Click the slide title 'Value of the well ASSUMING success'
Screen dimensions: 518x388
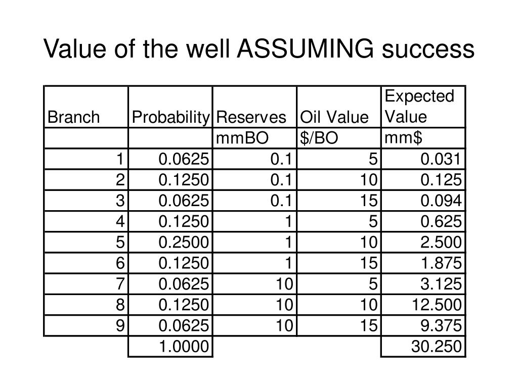[x=259, y=49]
